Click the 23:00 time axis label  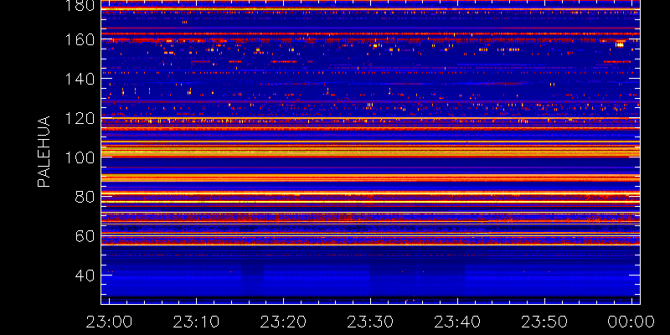(x=109, y=322)
